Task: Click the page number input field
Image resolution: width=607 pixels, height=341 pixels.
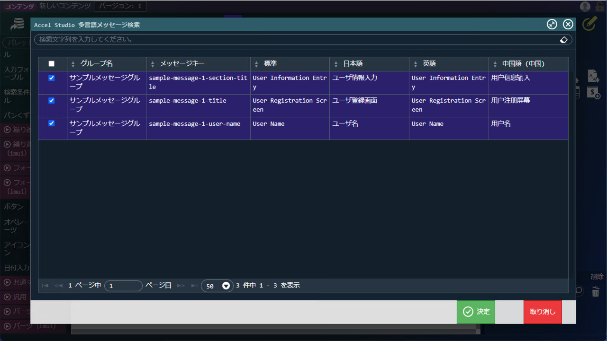Action: coord(123,286)
